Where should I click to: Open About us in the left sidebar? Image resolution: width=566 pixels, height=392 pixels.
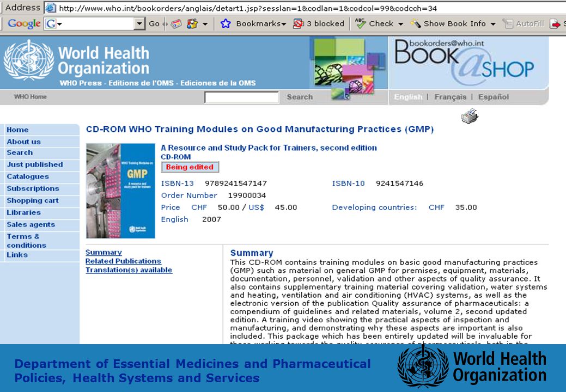23,142
